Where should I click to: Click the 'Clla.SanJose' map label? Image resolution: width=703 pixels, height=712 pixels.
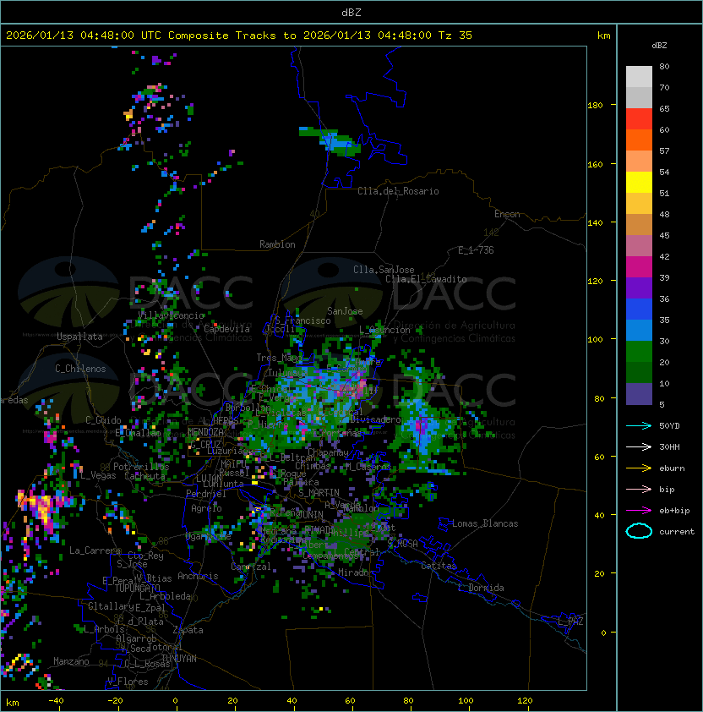384,270
